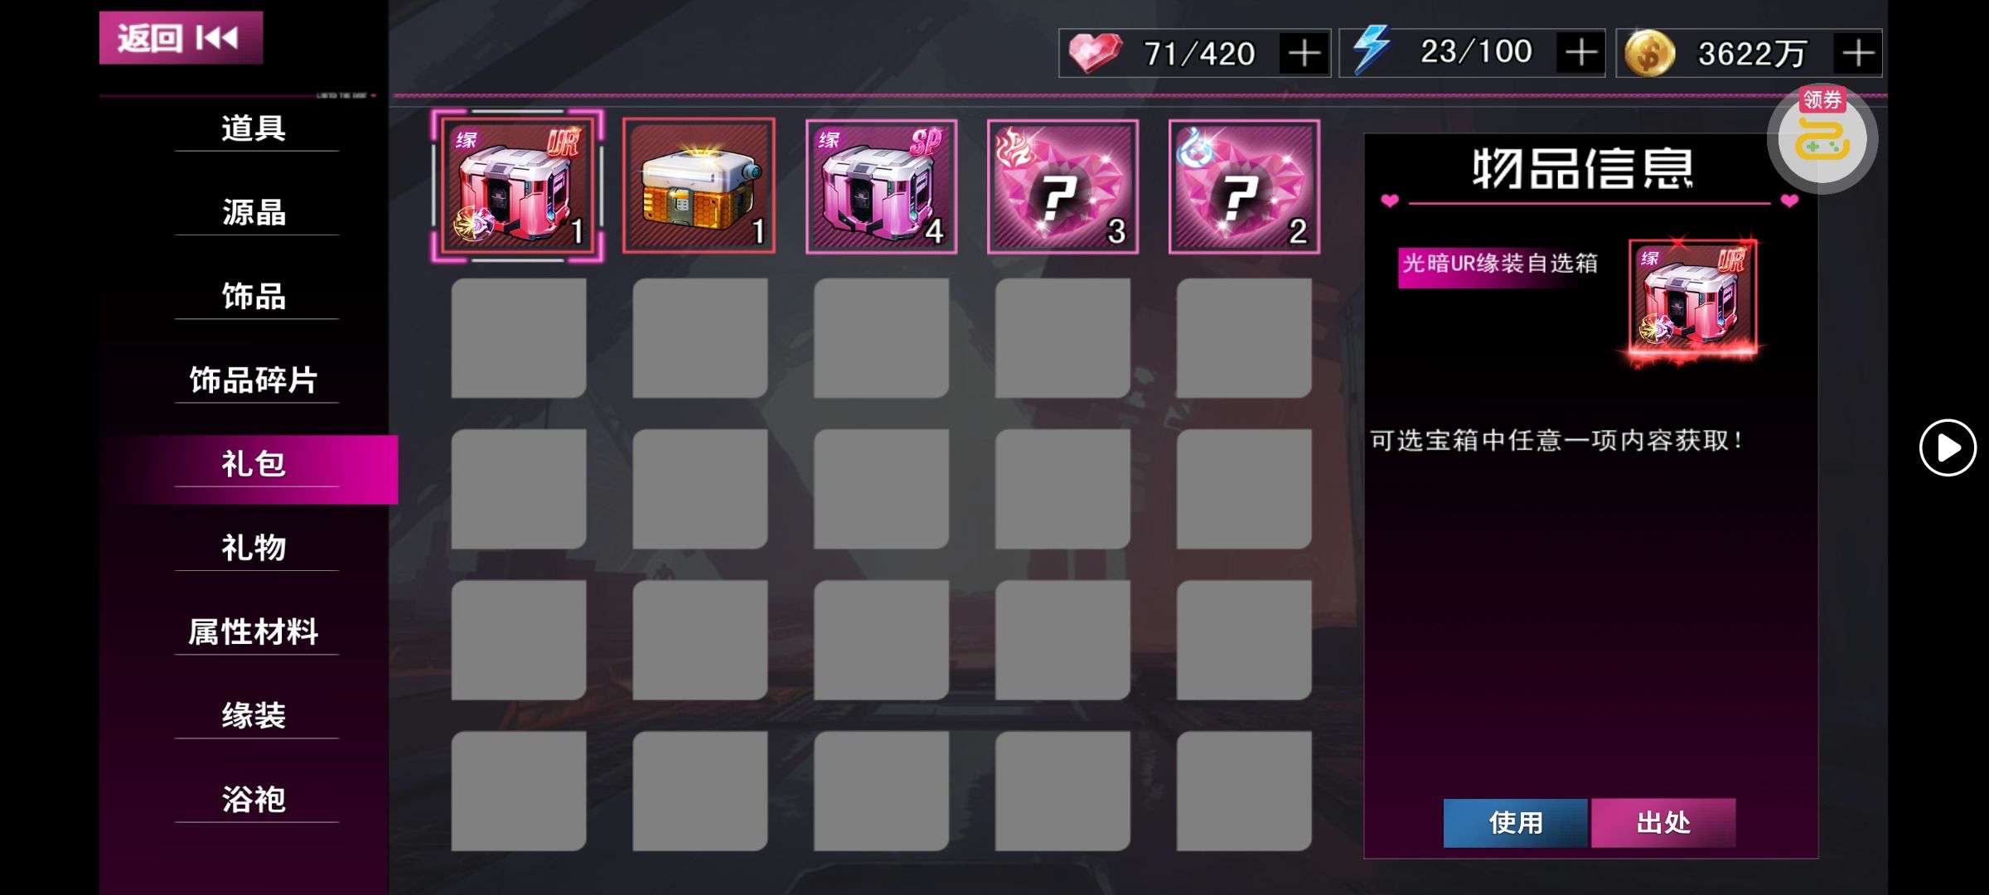Select the orange gold treasure chest
This screenshot has height=895, width=1989.
coord(699,186)
